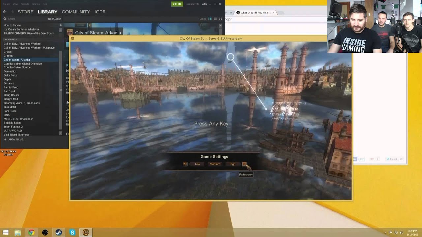The height and width of the screenshot is (237, 422).
Task: Open the Steam menu
Action: (6, 4)
